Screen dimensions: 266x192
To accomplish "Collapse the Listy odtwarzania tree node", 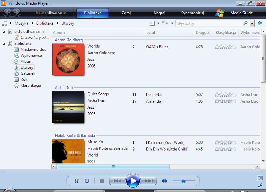I will pyautogui.click(x=4, y=32).
